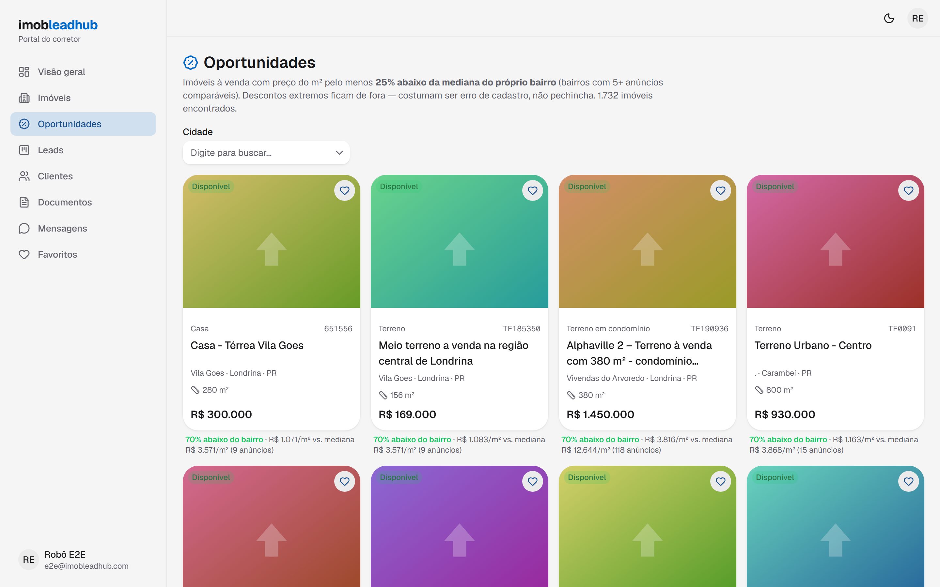Viewport: 940px width, 587px height.
Task: Click the price R$ 169.000
Action: pyautogui.click(x=407, y=414)
